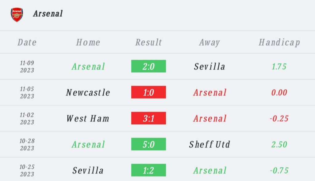
Task: Click the 1.75 handicap value
Action: point(279,66)
